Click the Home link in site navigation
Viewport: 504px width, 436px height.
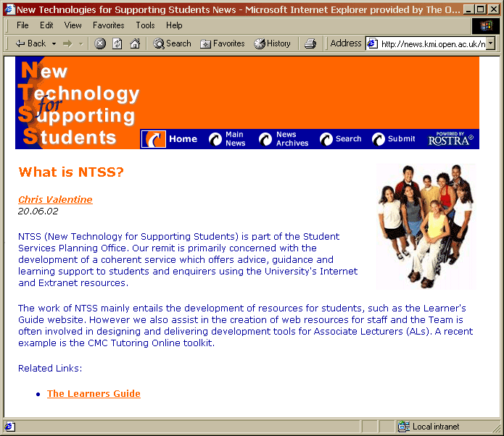pyautogui.click(x=183, y=139)
